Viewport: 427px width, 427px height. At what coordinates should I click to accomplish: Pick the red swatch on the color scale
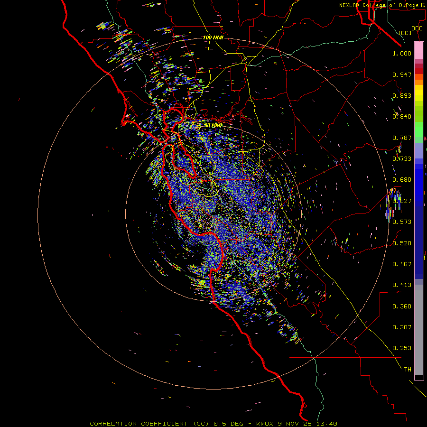click(419, 71)
